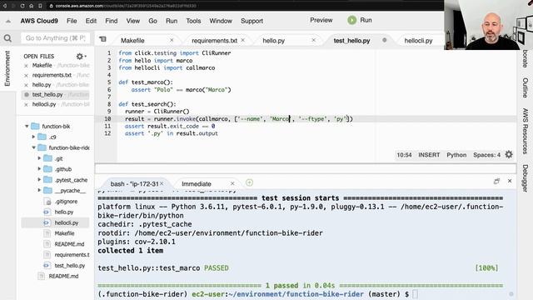533x300 pixels.
Task: Open the Support menu
Action: point(252,21)
